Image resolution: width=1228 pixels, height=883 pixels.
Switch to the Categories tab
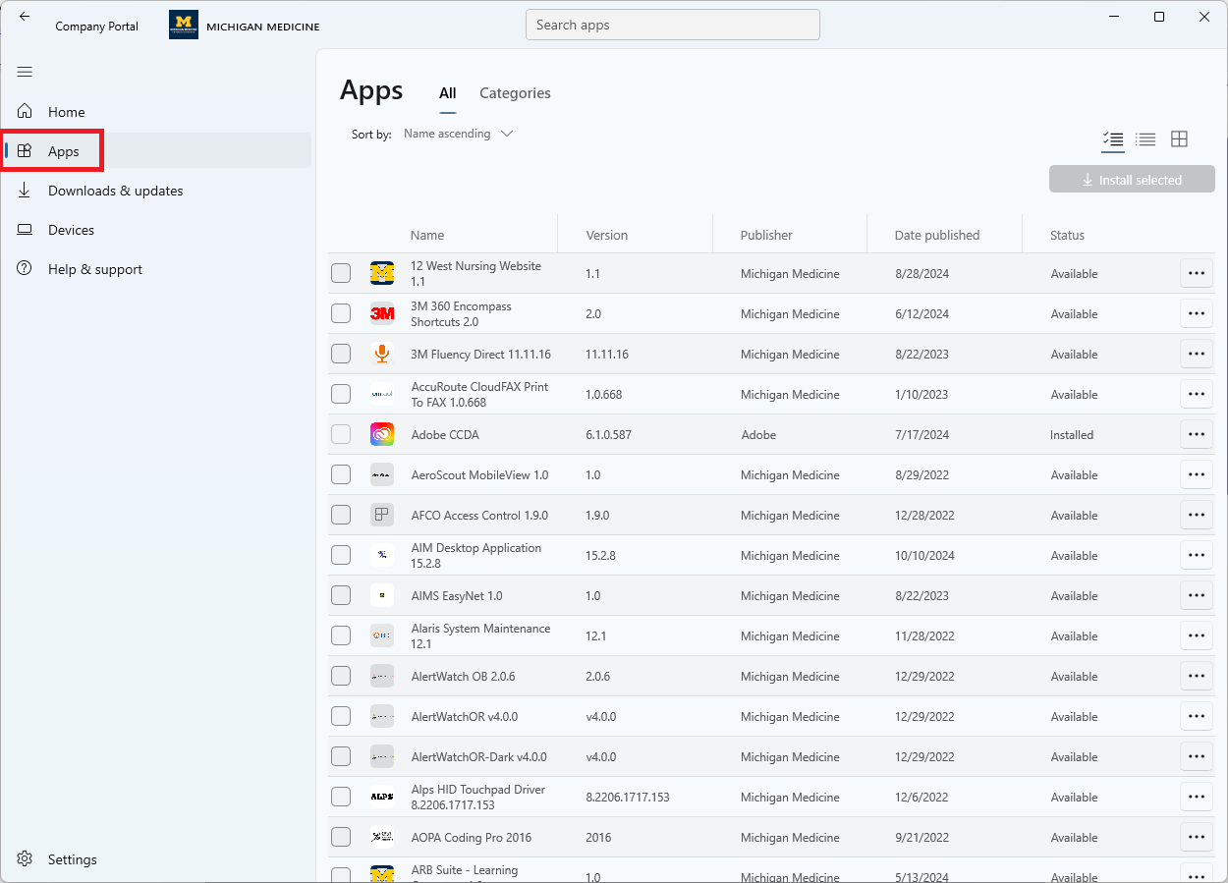tap(515, 93)
